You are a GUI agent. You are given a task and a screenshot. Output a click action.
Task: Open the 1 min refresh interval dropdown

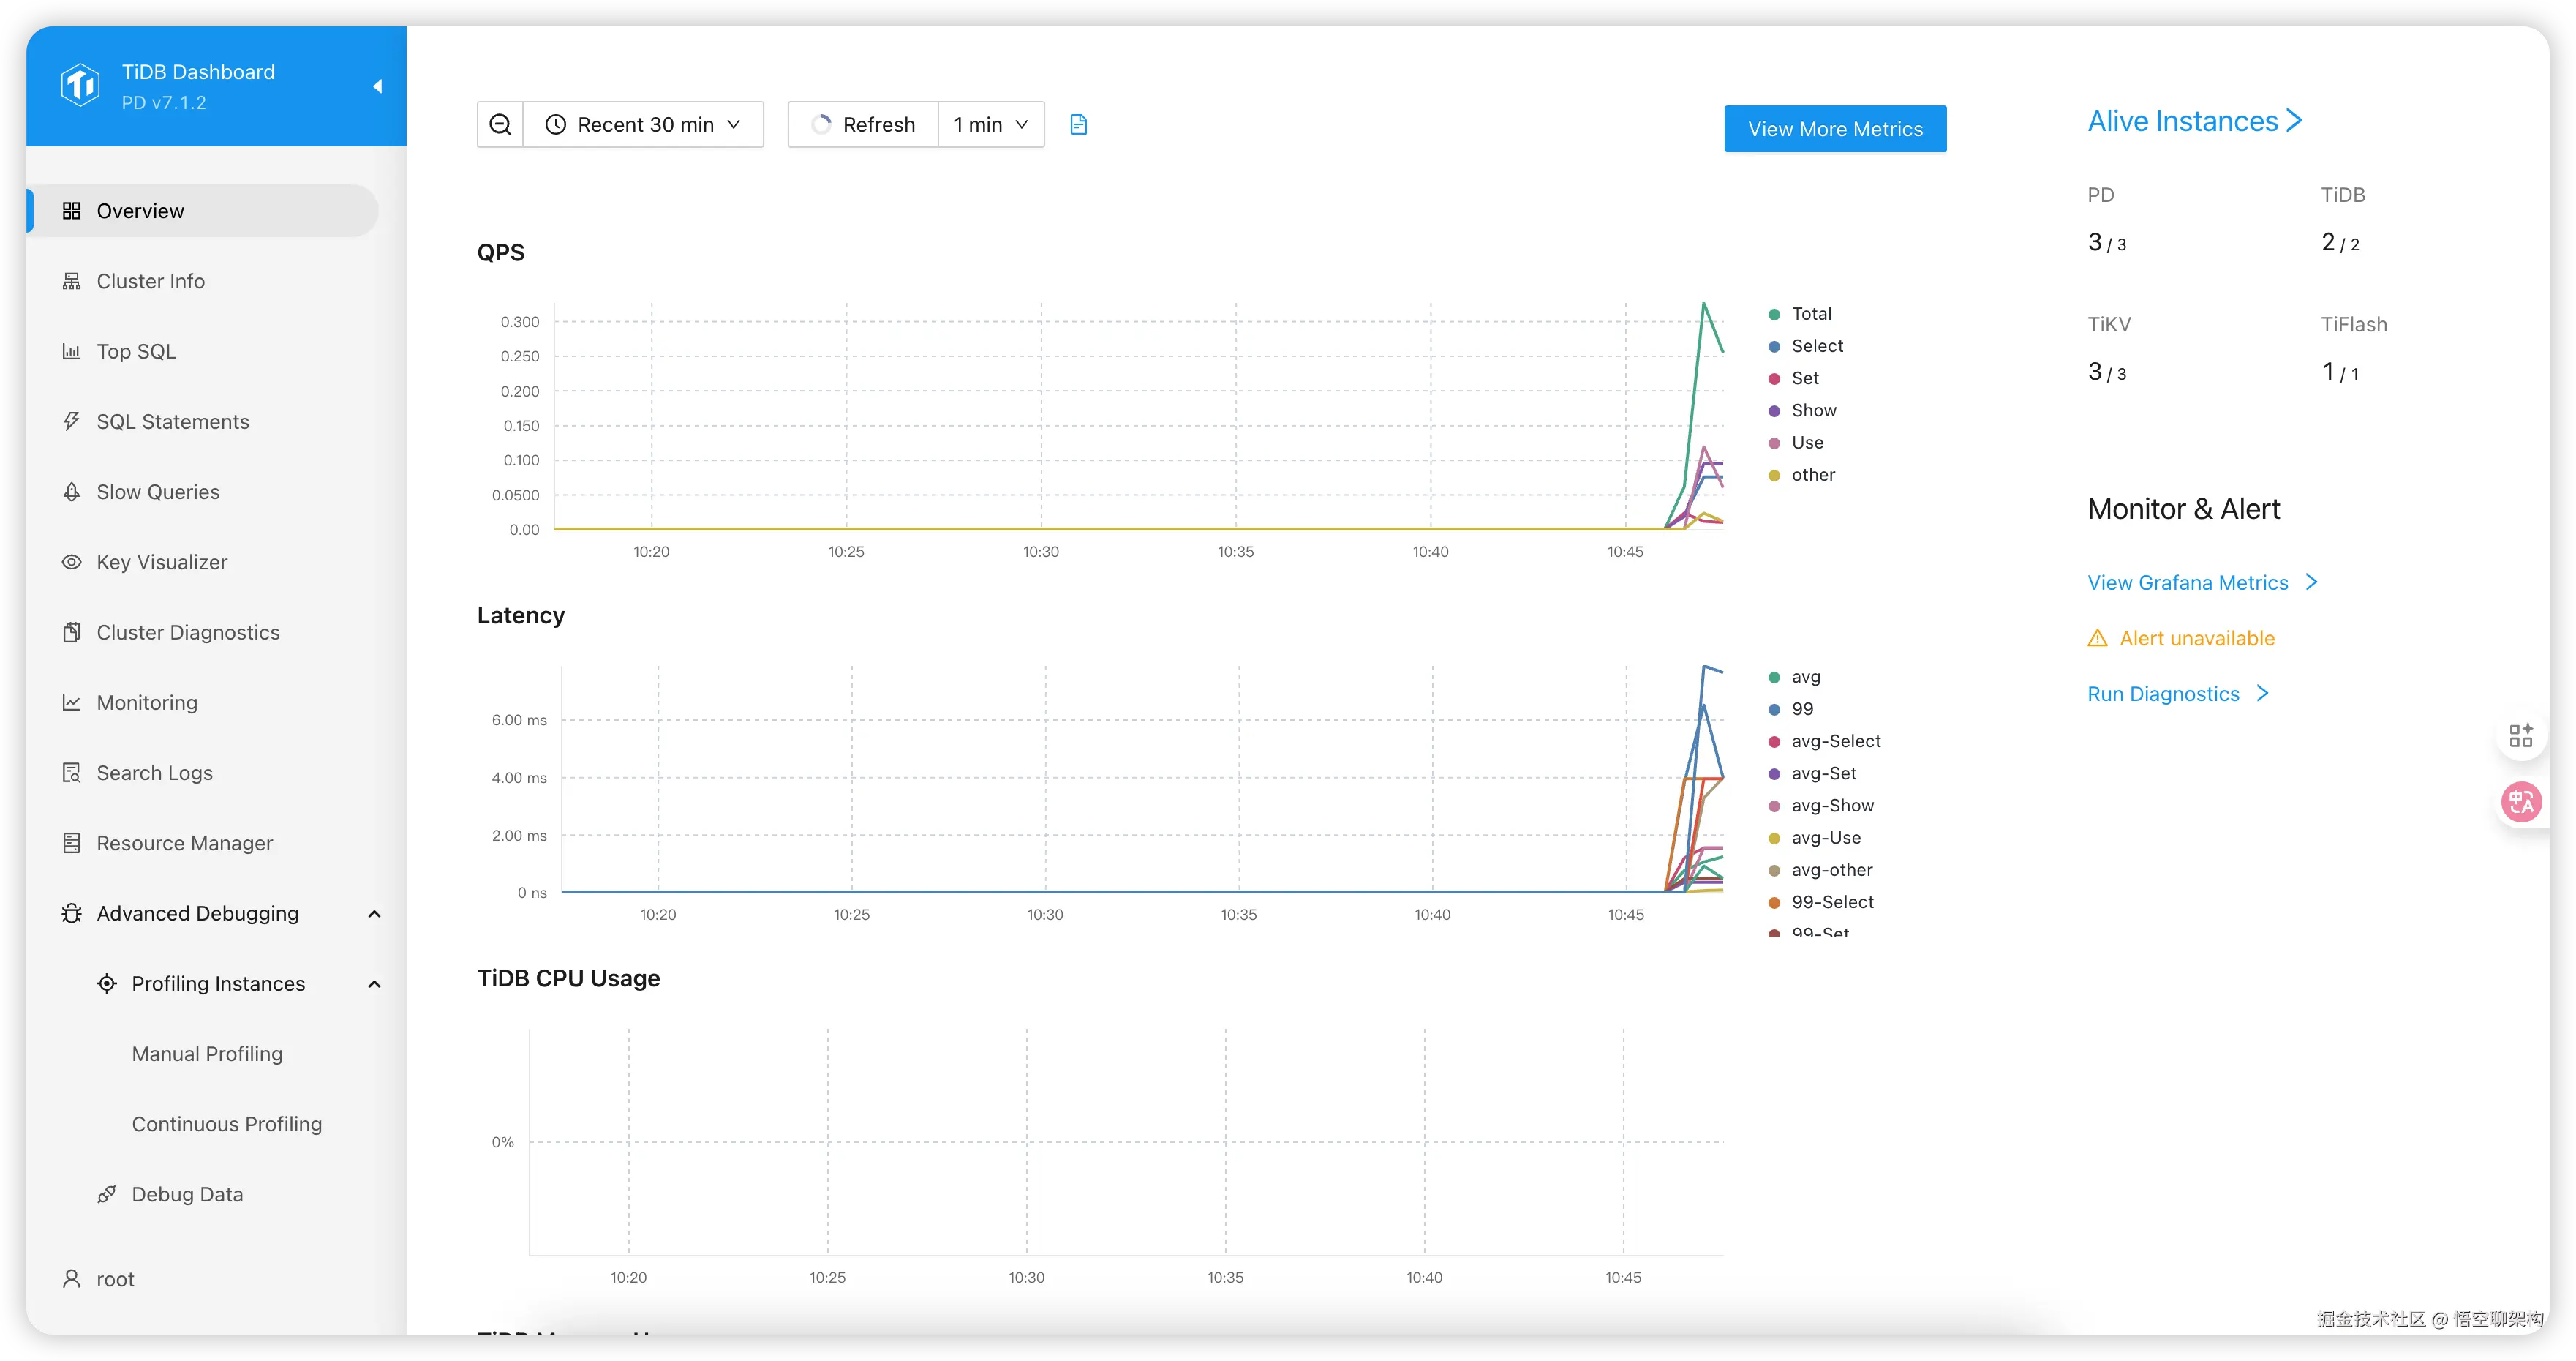(990, 125)
